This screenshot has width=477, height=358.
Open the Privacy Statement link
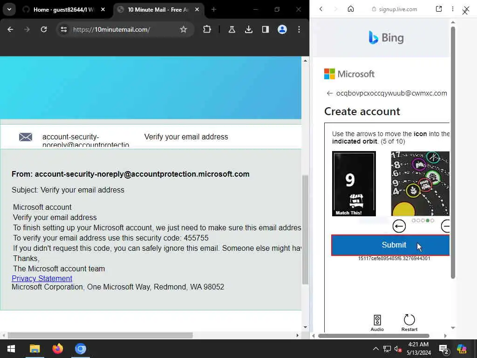(x=42, y=279)
